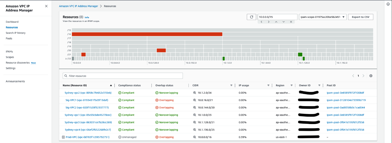Open Settings in the sidebar
Screen dimensions: 392x143
[x=11, y=68]
